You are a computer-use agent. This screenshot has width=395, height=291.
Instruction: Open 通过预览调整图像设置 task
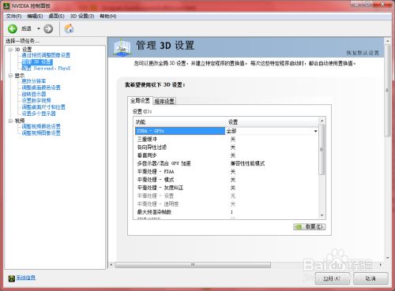pyautogui.click(x=46, y=55)
